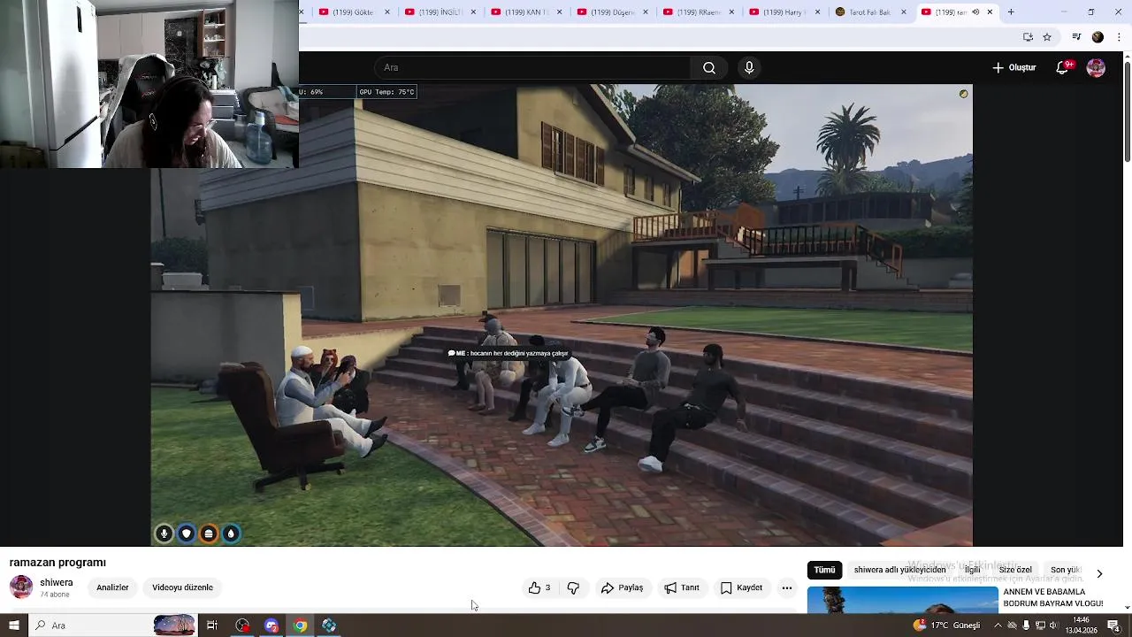Bookmark this page with star icon
This screenshot has height=637, width=1132.
(1047, 37)
